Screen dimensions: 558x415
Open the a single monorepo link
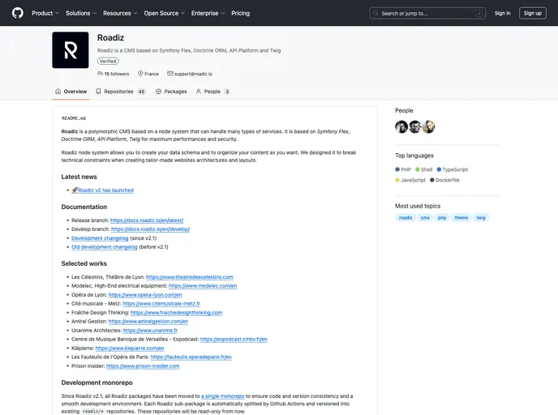click(222, 396)
